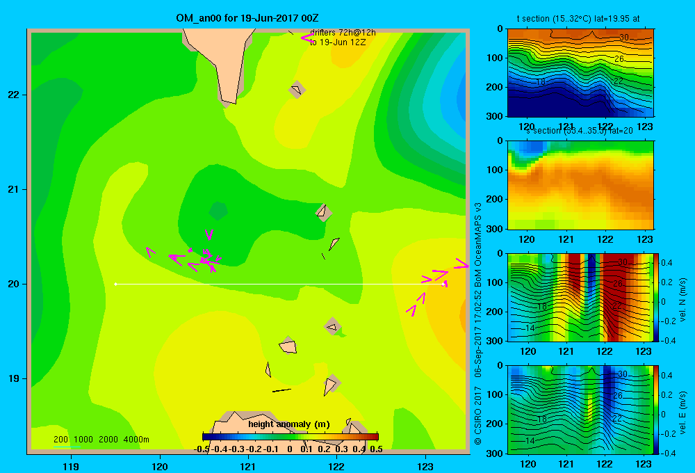
Task: Click the white diamond marker at section line start
Action: pyautogui.click(x=115, y=284)
